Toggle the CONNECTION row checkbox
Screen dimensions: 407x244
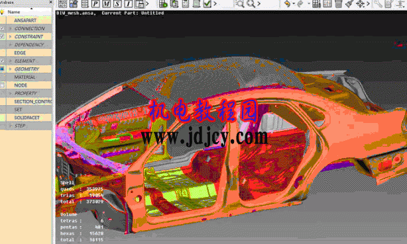click(2, 28)
